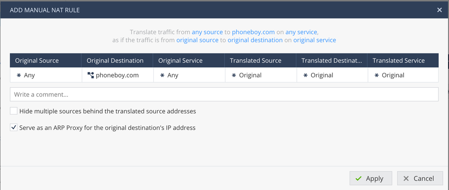Image resolution: width=449 pixels, height=190 pixels.
Task: Click the truncated Translated Destination column header
Action: tap(332, 60)
